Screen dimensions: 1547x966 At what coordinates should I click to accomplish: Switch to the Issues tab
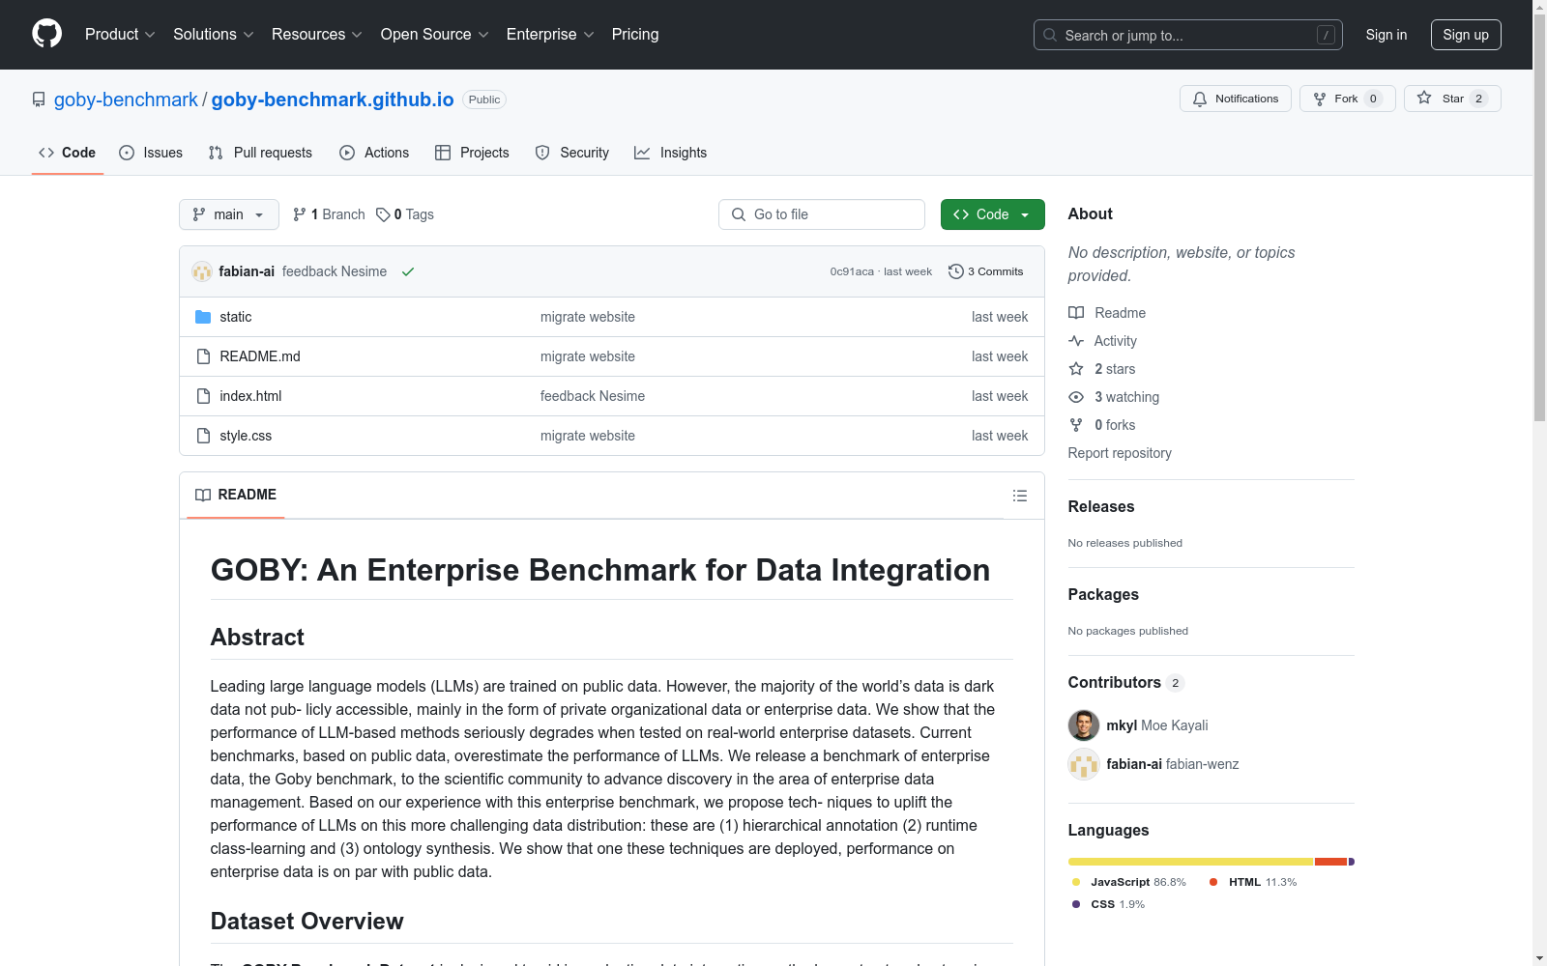click(x=151, y=153)
